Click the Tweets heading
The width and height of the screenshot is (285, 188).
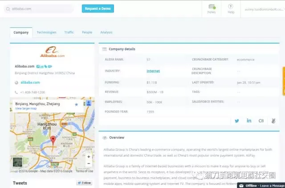(20, 183)
